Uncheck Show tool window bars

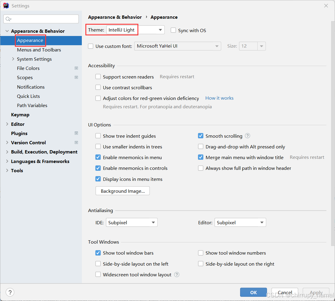[x=98, y=253]
